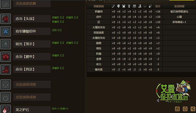The image size is (196, 113).
Task: Click the red waist armor icon for 赤冶【腰甲】
Action: click(6, 57)
